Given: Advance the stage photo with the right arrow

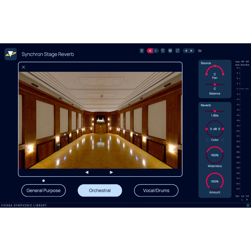Looking at the screenshot, I should click(111, 172).
